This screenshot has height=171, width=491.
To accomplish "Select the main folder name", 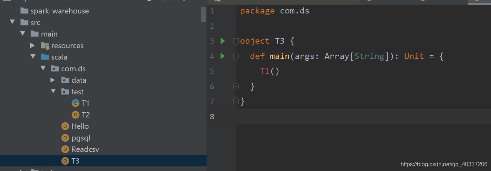I will pyautogui.click(x=49, y=34).
